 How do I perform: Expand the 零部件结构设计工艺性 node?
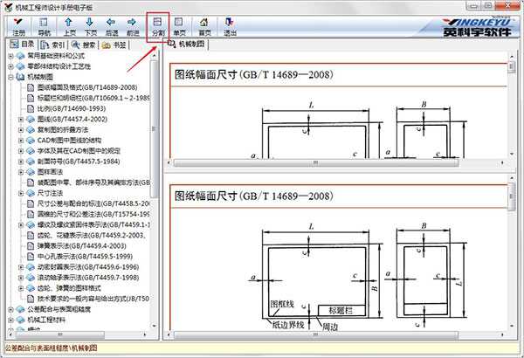point(11,66)
